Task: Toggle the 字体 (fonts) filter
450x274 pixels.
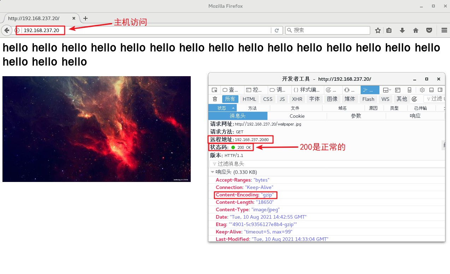Action: pyautogui.click(x=314, y=99)
